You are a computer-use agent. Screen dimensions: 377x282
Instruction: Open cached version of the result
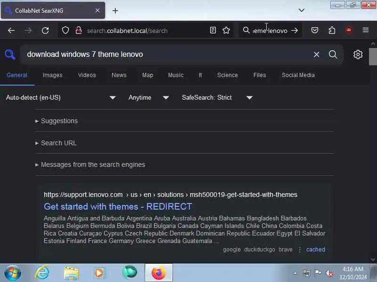click(316, 250)
